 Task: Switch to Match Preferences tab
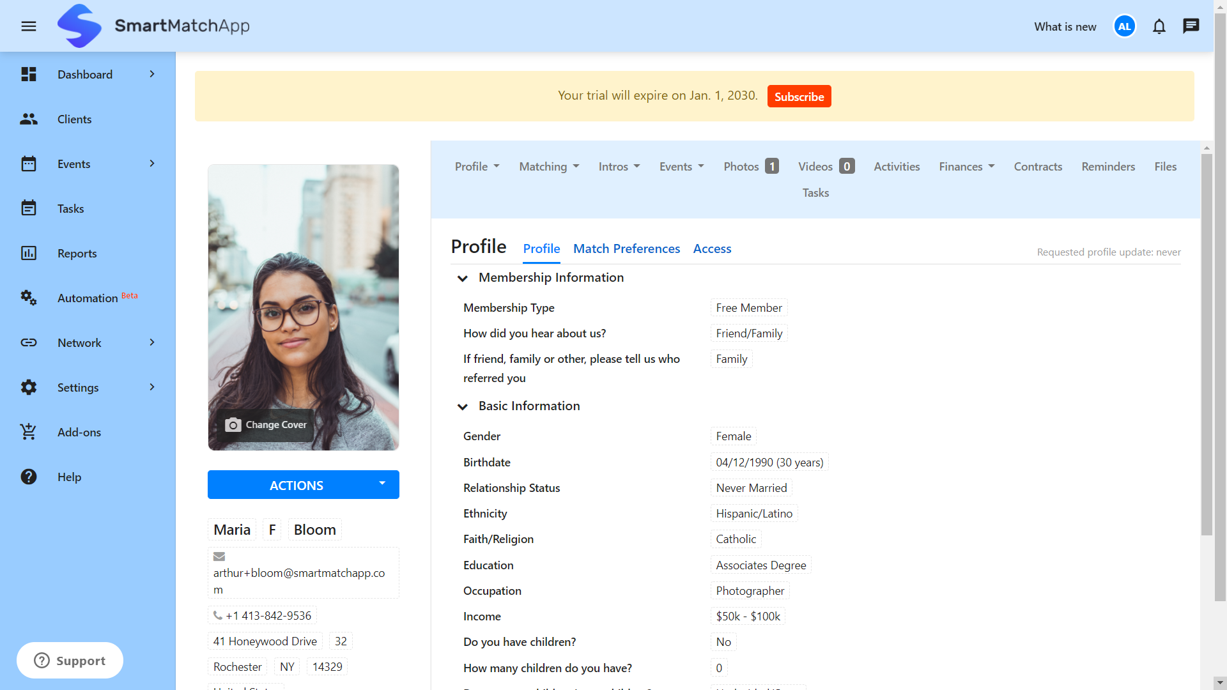click(x=626, y=249)
